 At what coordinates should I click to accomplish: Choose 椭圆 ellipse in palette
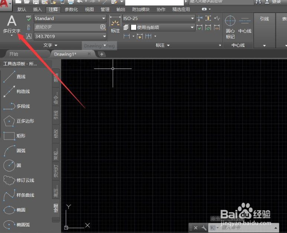(14, 210)
